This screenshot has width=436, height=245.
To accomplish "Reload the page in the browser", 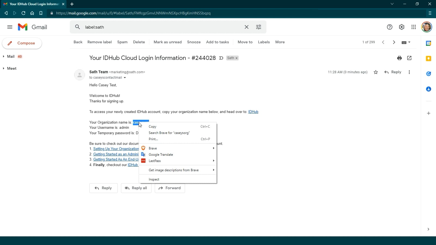I will pyautogui.click(x=23, y=13).
